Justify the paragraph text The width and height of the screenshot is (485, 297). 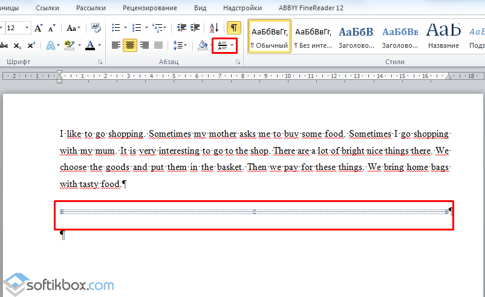point(158,45)
